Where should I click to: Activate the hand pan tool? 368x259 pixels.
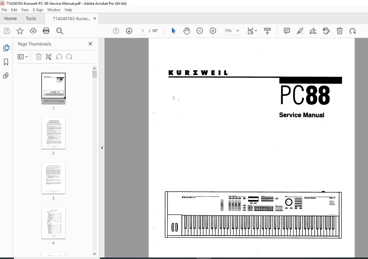pyautogui.click(x=187, y=31)
